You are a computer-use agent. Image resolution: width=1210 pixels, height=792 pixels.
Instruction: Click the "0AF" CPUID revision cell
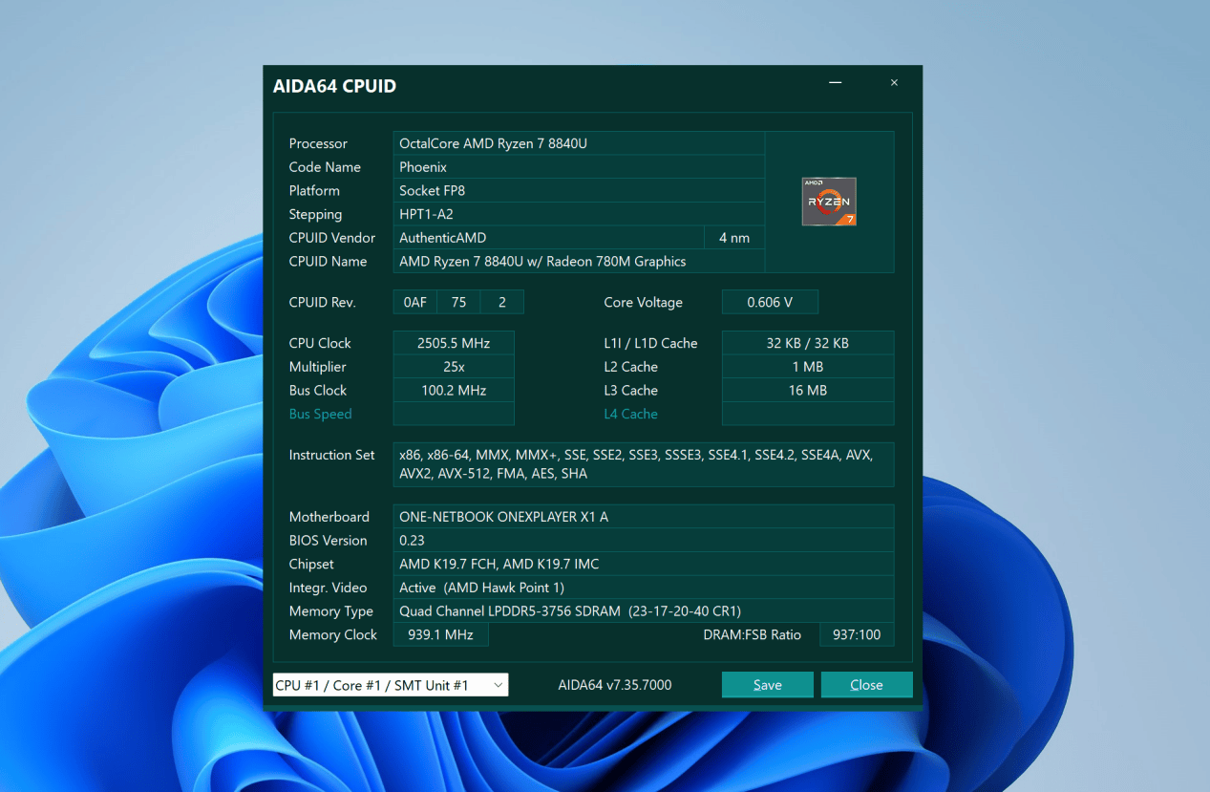pos(415,302)
